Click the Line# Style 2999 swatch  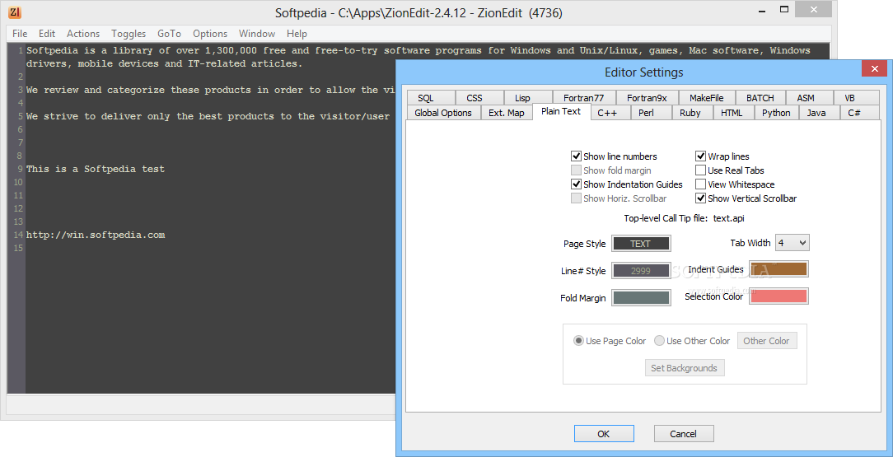[641, 271]
